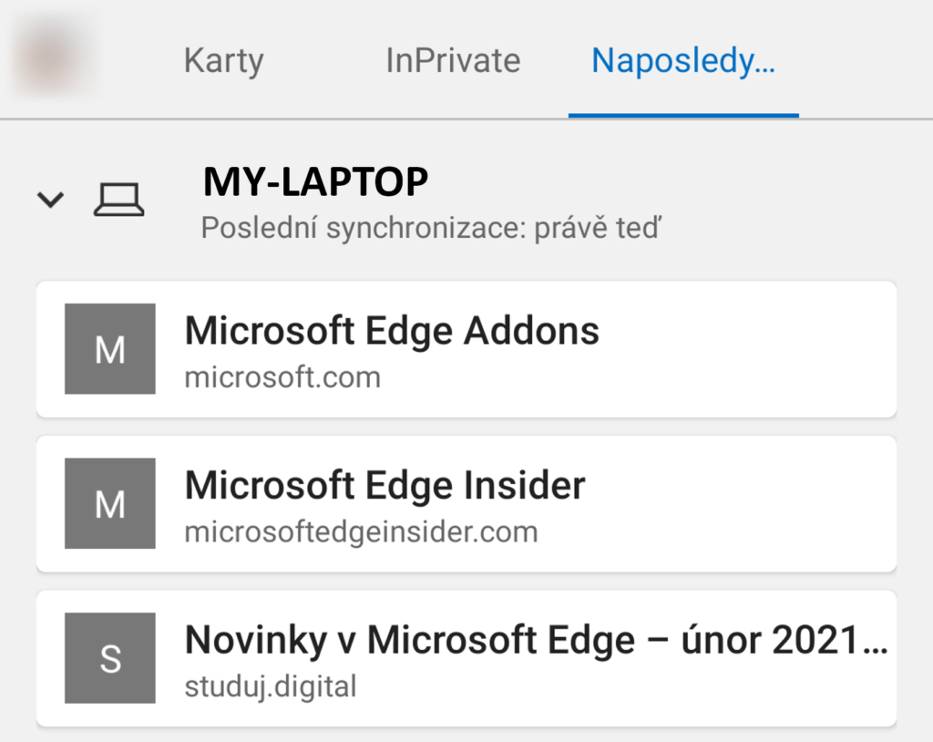The image size is (933, 742).
Task: Click the microsoftedgeinsider.com domain text
Action: click(x=361, y=531)
